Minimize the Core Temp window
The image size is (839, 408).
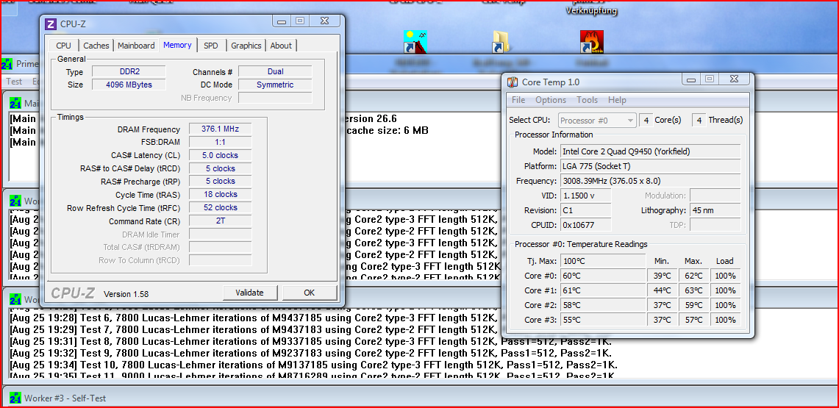tap(690, 79)
